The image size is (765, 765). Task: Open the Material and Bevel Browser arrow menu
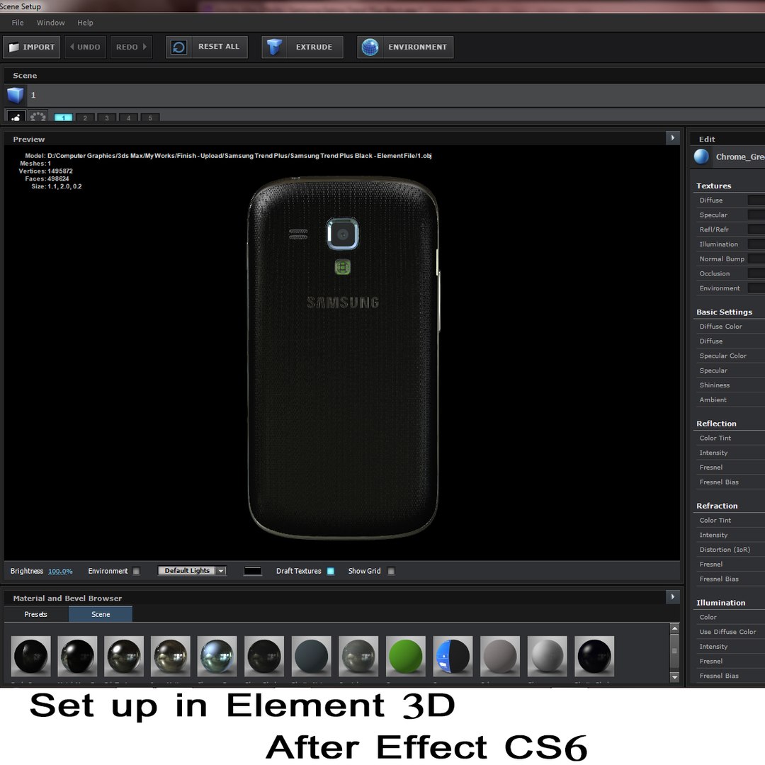click(672, 596)
